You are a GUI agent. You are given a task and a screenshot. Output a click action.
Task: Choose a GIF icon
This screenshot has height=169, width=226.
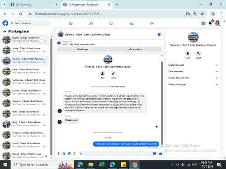point(75,154)
